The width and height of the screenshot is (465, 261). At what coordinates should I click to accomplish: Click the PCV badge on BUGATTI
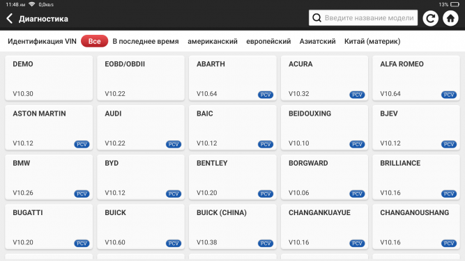pyautogui.click(x=82, y=243)
